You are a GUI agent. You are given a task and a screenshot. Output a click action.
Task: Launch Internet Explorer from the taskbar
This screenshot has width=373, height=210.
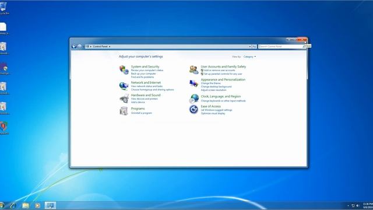click(13, 205)
